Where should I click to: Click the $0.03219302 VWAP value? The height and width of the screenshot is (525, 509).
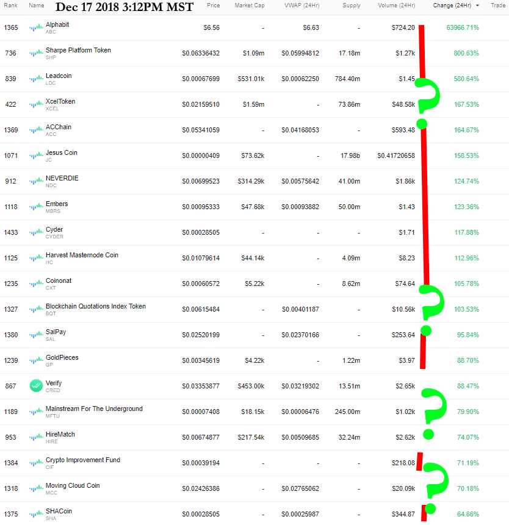300,387
